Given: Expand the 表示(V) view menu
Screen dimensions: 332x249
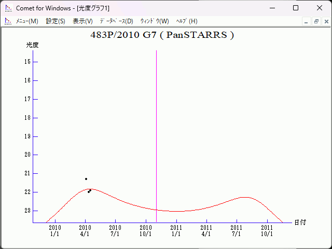Looking at the screenshot, I should coord(82,21).
